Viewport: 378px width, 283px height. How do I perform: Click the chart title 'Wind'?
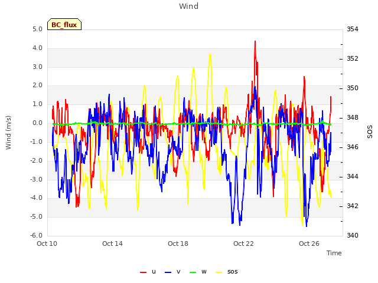click(x=189, y=6)
